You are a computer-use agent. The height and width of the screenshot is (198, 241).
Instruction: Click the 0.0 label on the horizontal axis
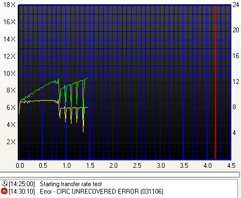(20, 165)
